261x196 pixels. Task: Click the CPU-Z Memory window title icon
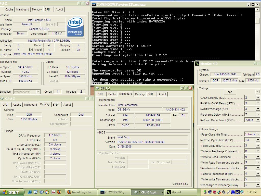point(2,99)
